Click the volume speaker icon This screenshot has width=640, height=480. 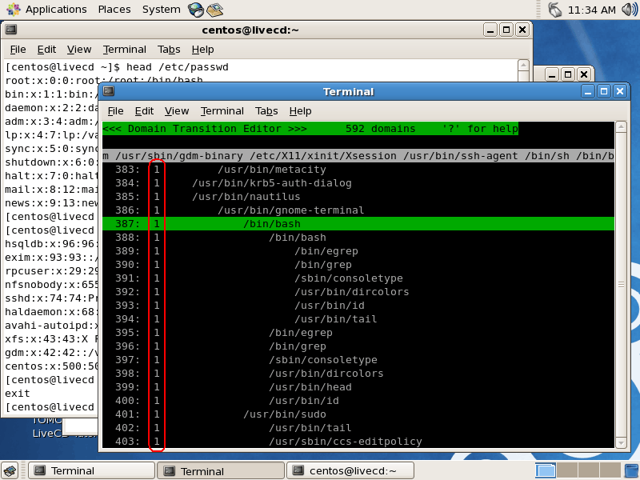(629, 10)
